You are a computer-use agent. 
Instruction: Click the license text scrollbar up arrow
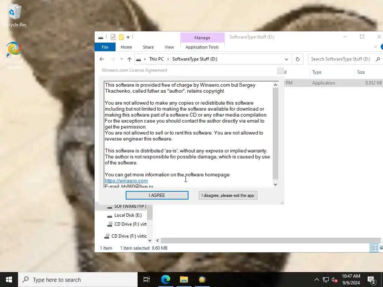click(275, 85)
